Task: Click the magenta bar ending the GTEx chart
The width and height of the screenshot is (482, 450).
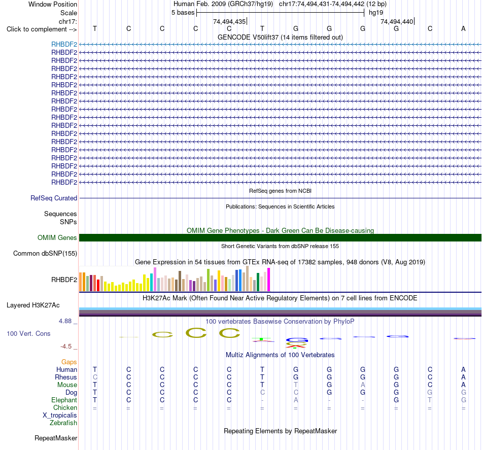Action: [268, 280]
